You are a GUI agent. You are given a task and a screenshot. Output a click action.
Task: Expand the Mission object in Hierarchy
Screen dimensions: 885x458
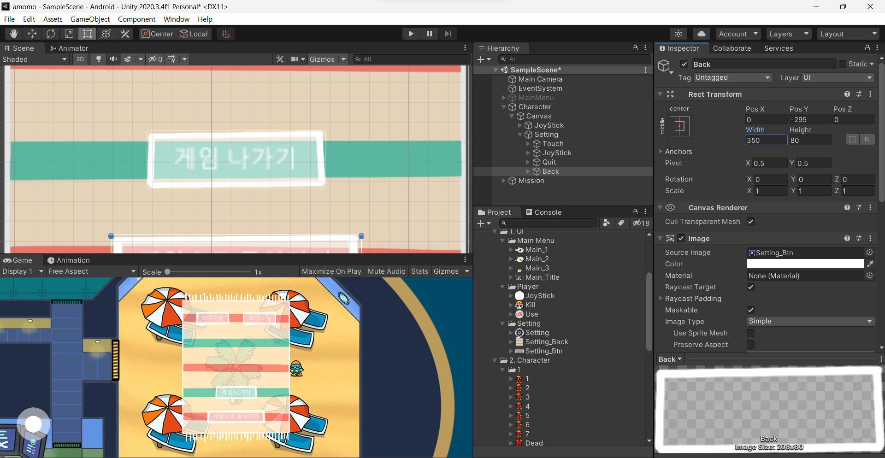coord(504,181)
